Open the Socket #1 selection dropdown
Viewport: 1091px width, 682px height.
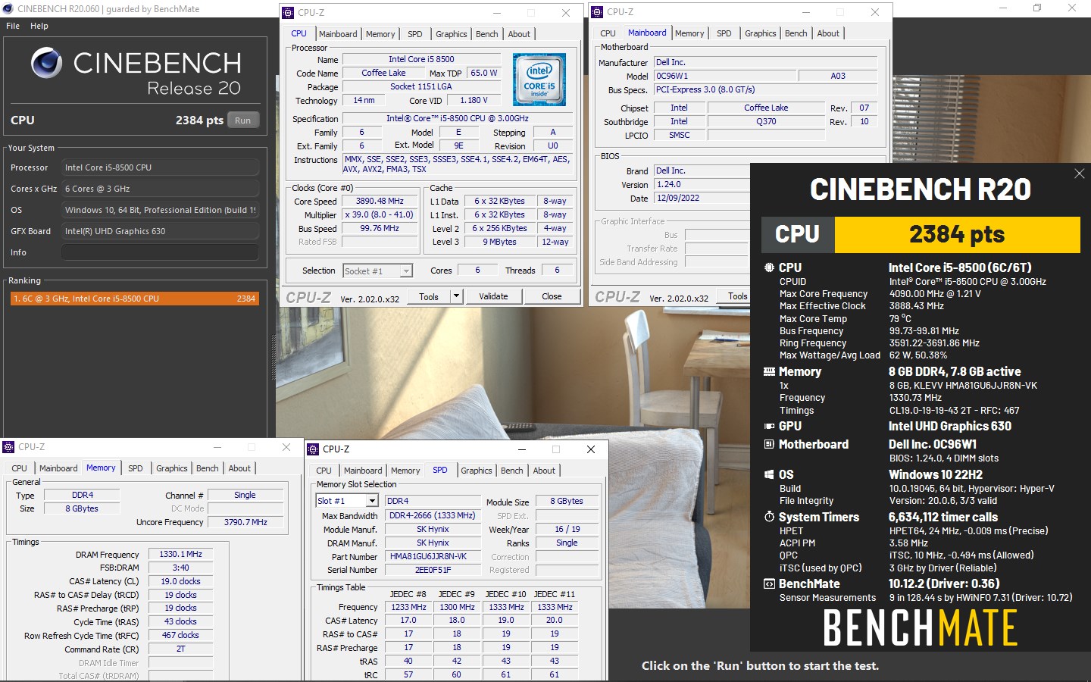click(x=407, y=271)
